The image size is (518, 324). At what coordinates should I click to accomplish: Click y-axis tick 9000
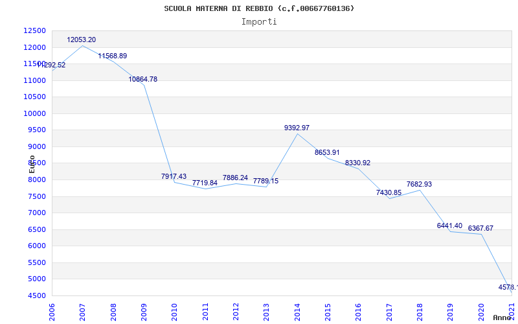pyautogui.click(x=36, y=146)
